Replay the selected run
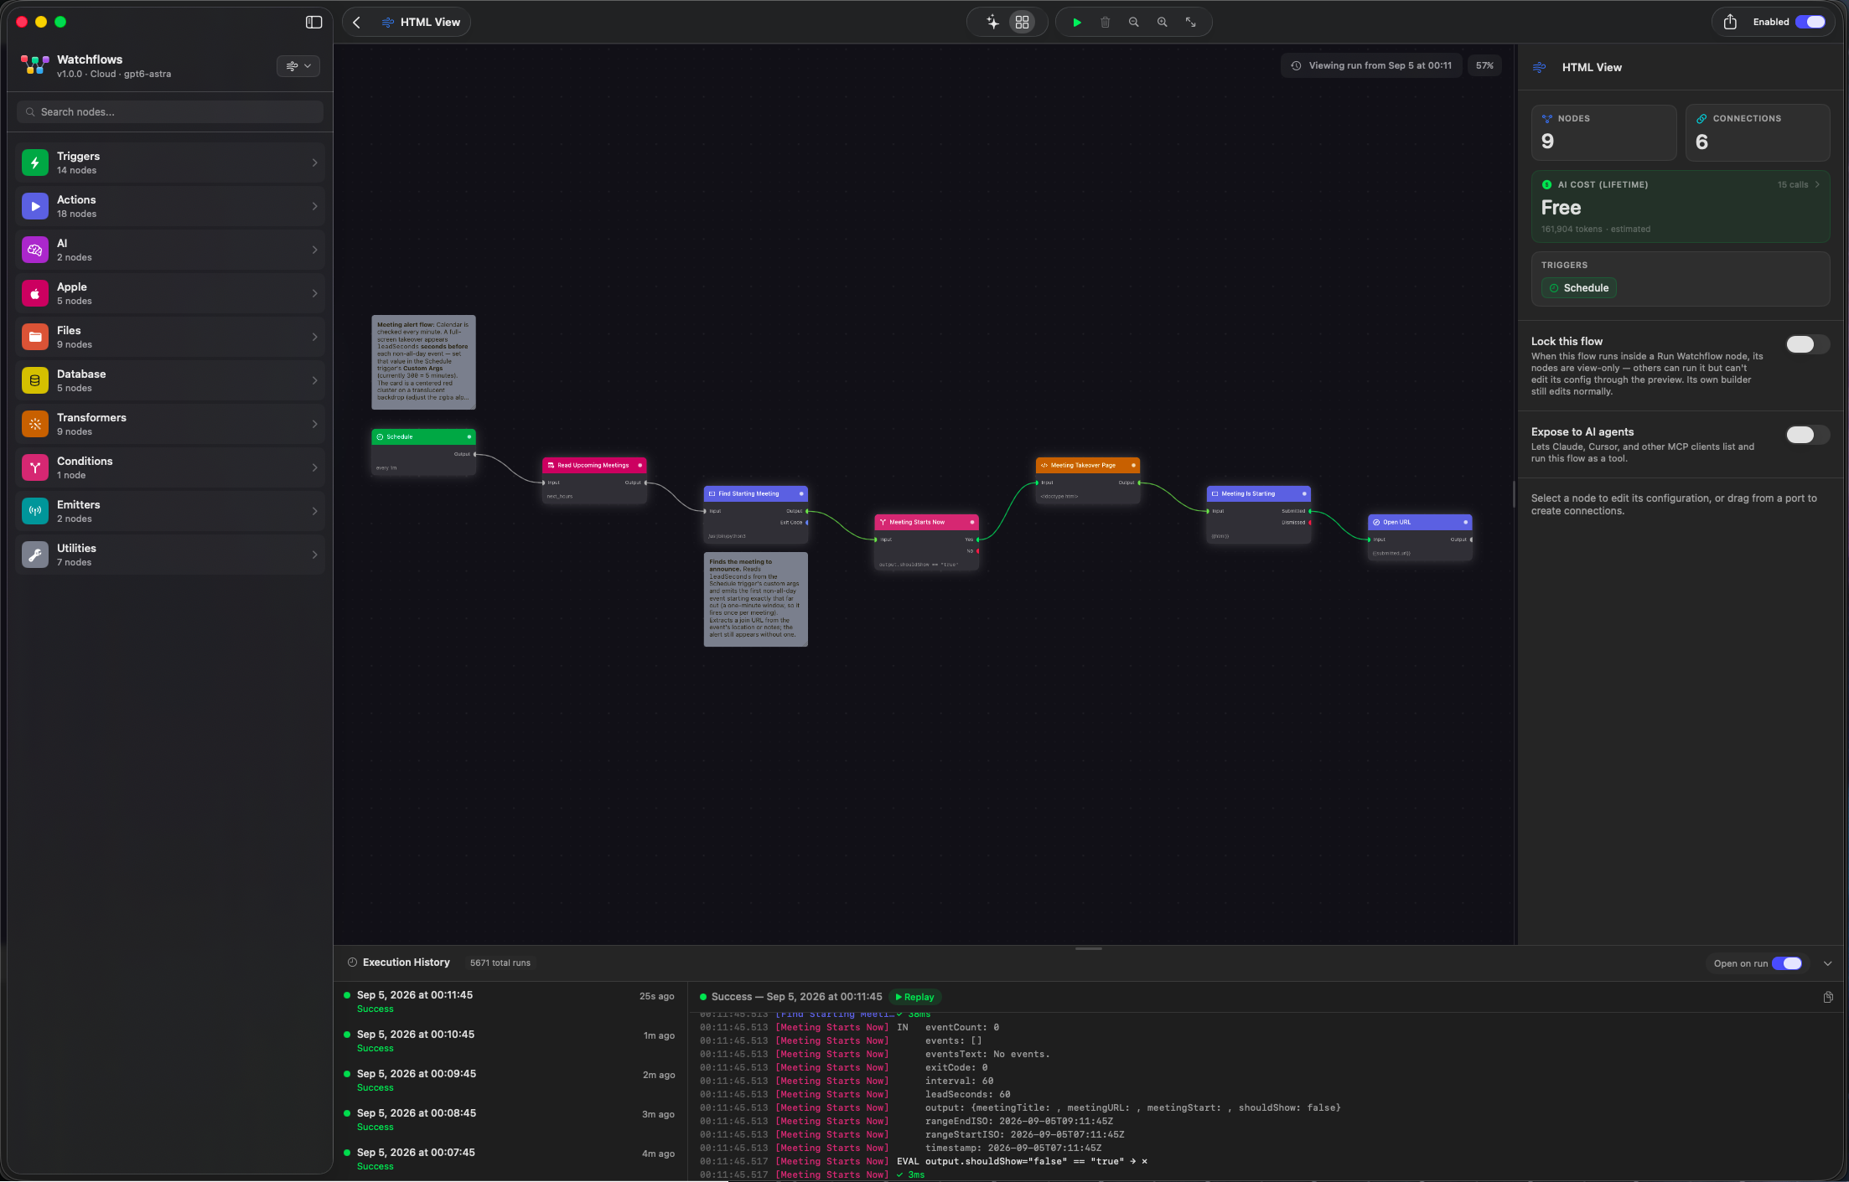 914,997
